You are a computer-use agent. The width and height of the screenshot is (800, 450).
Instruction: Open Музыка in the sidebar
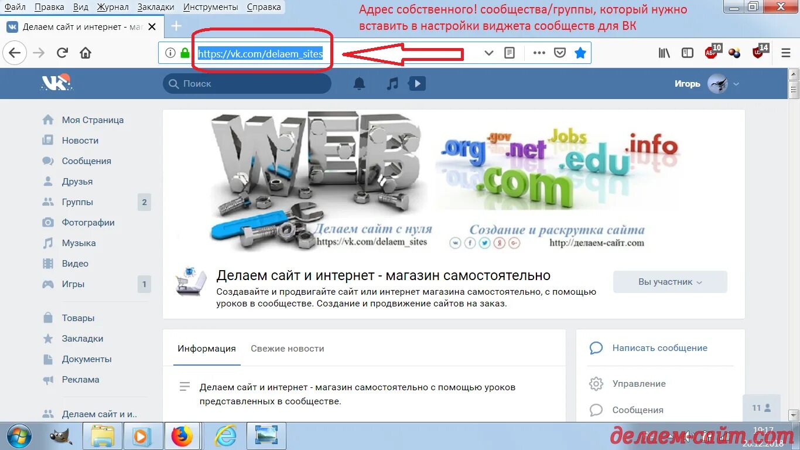click(x=79, y=243)
